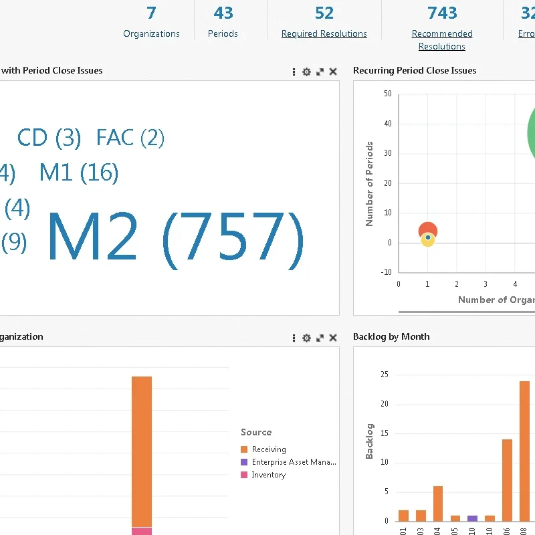Click the tallest orange Backlog by Month bar
Image resolution: width=535 pixels, height=535 pixels.
524,451
